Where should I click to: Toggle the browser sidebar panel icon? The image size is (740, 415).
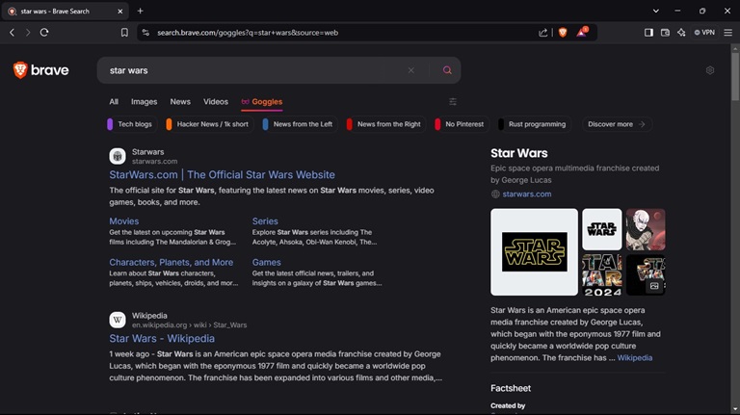tap(648, 32)
